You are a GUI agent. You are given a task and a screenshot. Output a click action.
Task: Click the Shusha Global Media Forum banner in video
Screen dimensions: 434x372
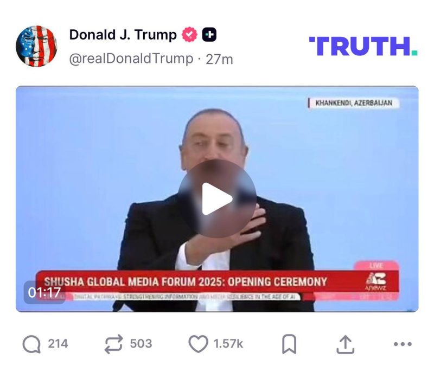[218, 281]
